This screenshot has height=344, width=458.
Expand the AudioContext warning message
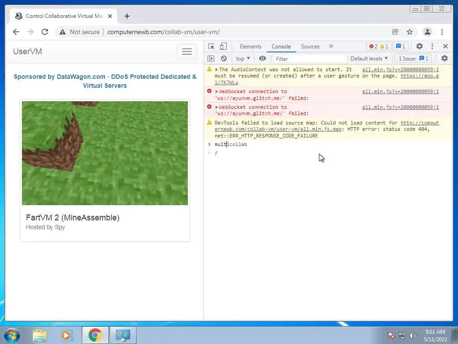216,69
